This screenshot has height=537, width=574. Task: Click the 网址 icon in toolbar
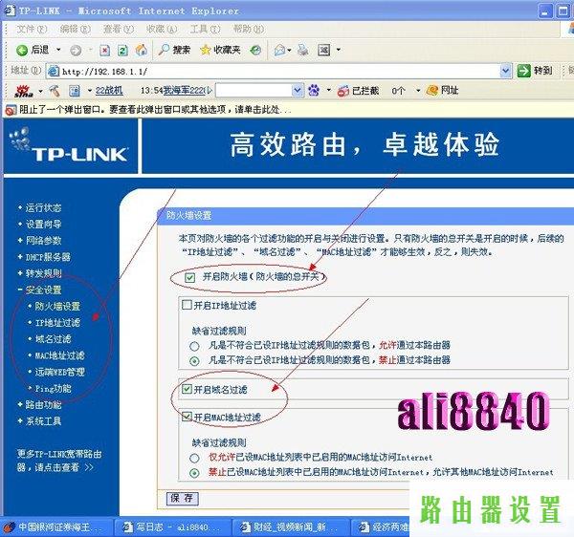tap(432, 90)
